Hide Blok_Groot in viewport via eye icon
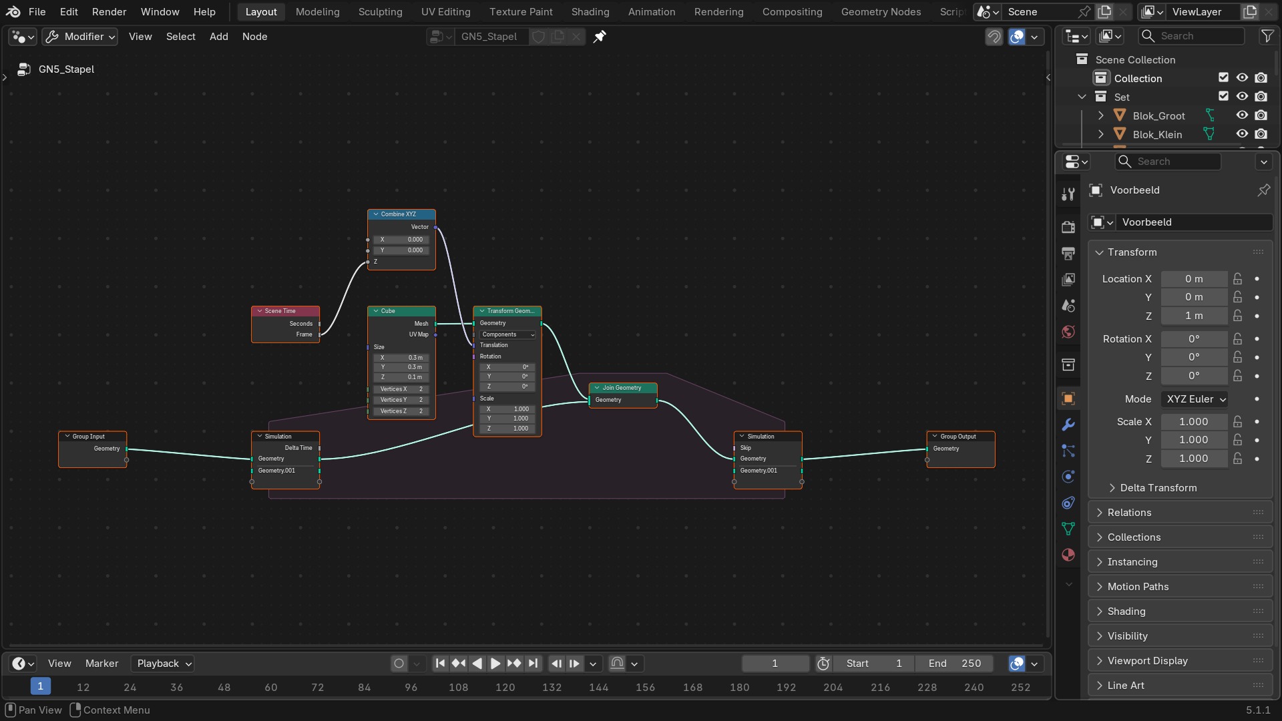The height and width of the screenshot is (721, 1282). coord(1242,115)
